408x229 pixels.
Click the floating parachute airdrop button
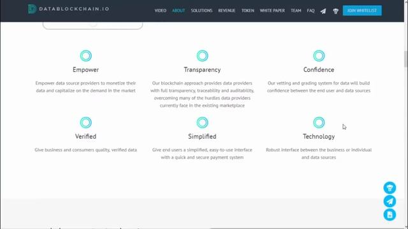click(x=390, y=188)
